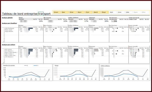Toggle the 06juin month slicer button

81,12
